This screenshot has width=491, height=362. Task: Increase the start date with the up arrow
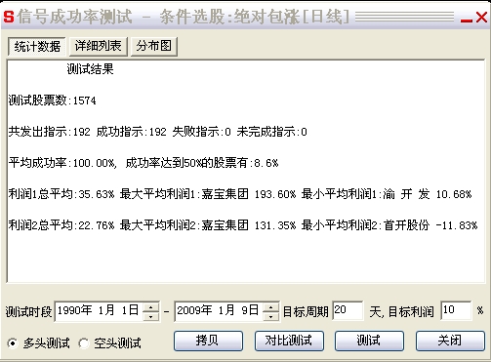[x=151, y=307]
